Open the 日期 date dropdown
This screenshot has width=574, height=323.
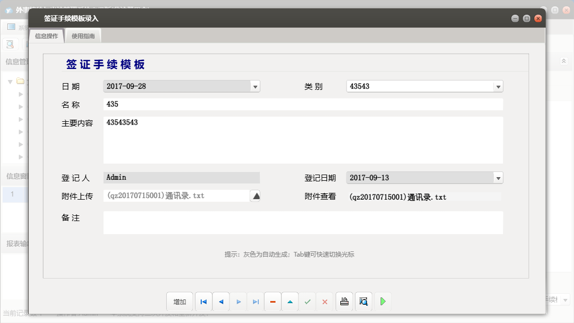coord(256,86)
